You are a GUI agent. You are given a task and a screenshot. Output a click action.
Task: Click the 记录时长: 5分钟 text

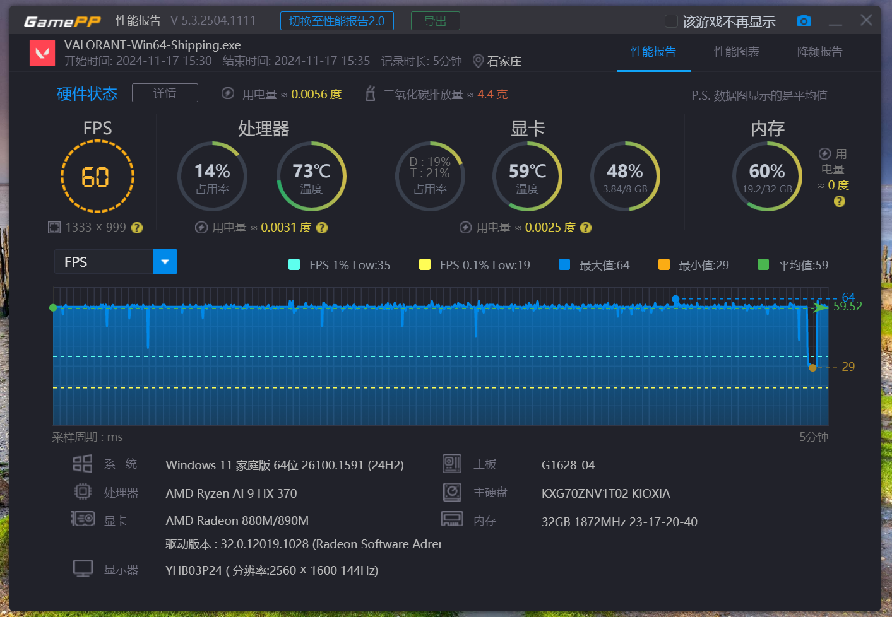click(422, 61)
